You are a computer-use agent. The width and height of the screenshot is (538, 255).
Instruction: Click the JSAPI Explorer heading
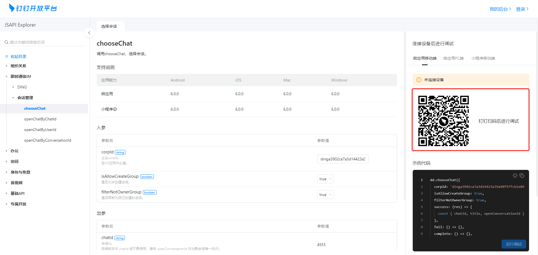point(20,25)
